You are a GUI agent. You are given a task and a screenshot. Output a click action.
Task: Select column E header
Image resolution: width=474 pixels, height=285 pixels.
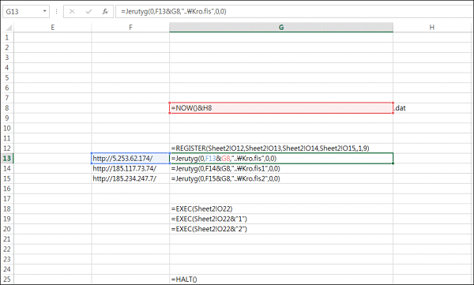53,28
